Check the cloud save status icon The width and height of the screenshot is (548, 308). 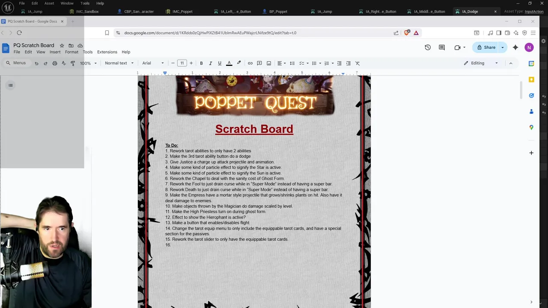pyautogui.click(x=80, y=45)
